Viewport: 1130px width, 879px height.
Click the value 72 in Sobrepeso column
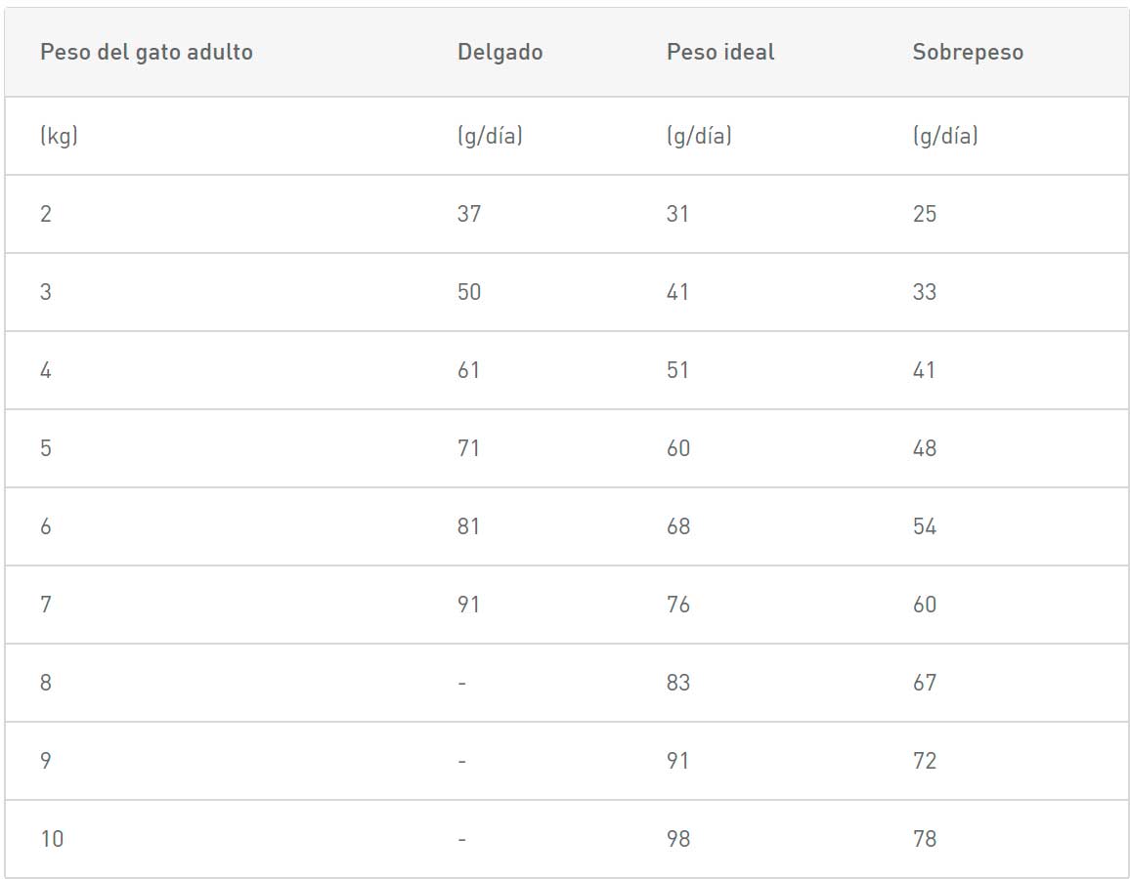925,761
